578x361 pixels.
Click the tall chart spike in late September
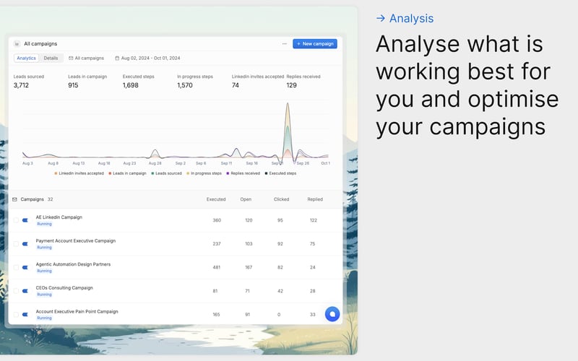click(288, 131)
